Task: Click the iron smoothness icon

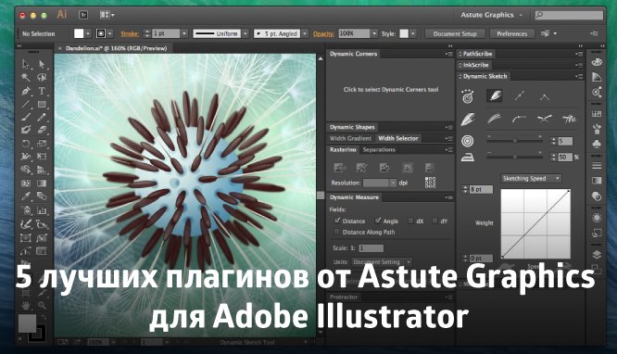Action: tap(468, 158)
